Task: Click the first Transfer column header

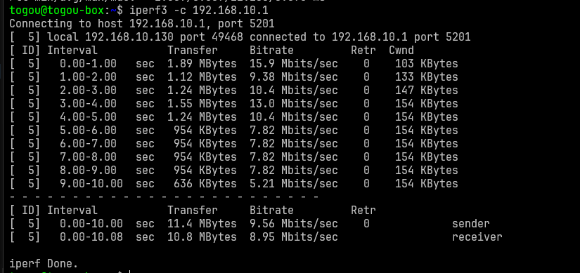Action: click(x=193, y=51)
